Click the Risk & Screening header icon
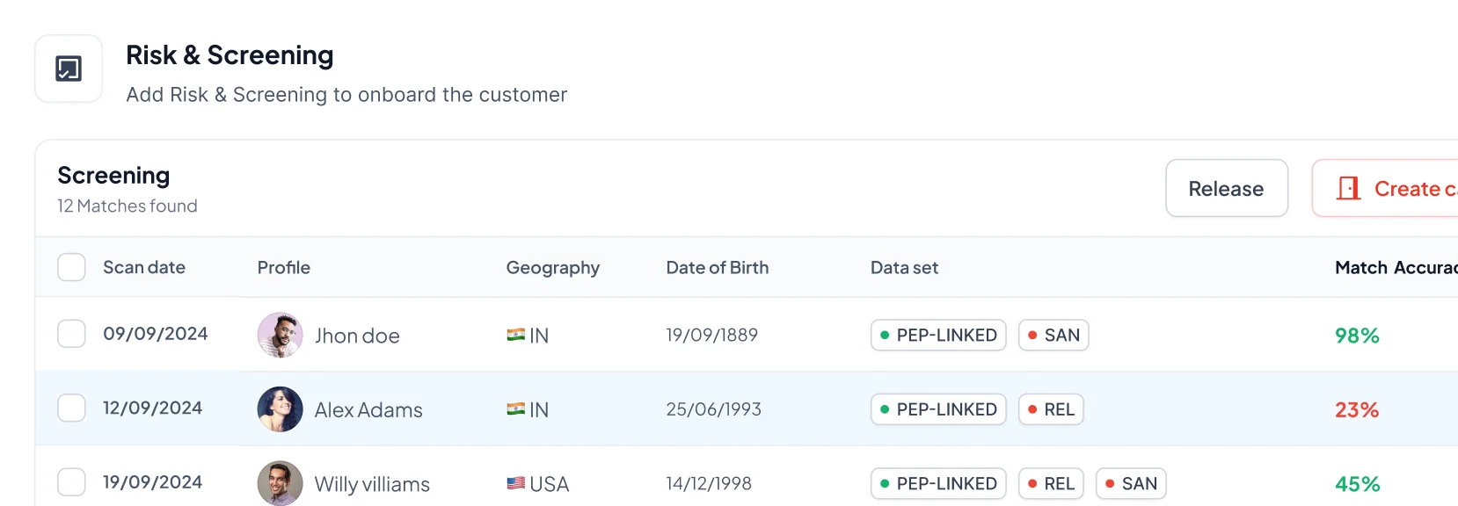Viewport: 1458px width, 506px height. (69, 69)
